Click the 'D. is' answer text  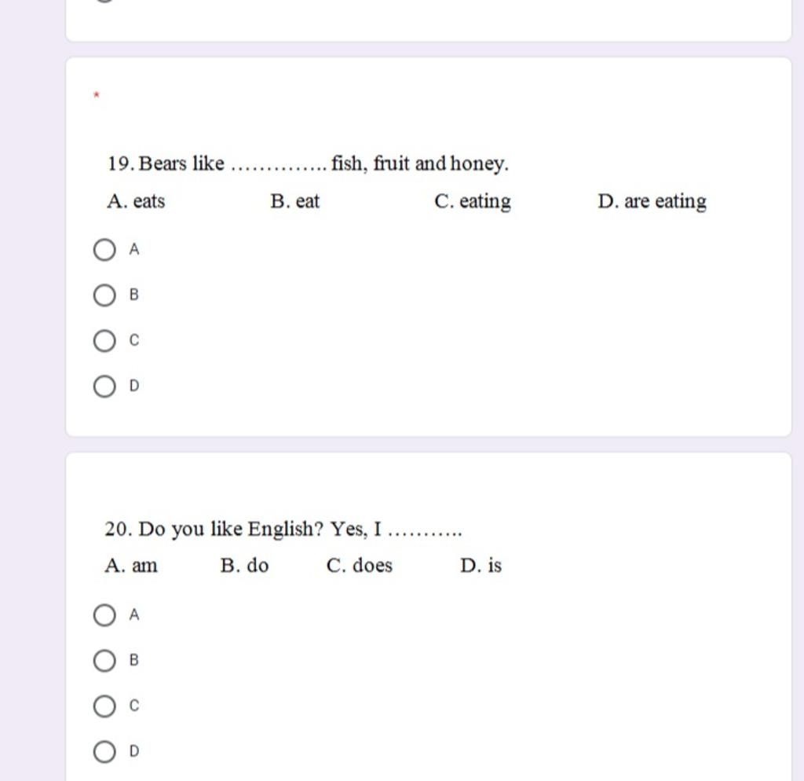481,566
